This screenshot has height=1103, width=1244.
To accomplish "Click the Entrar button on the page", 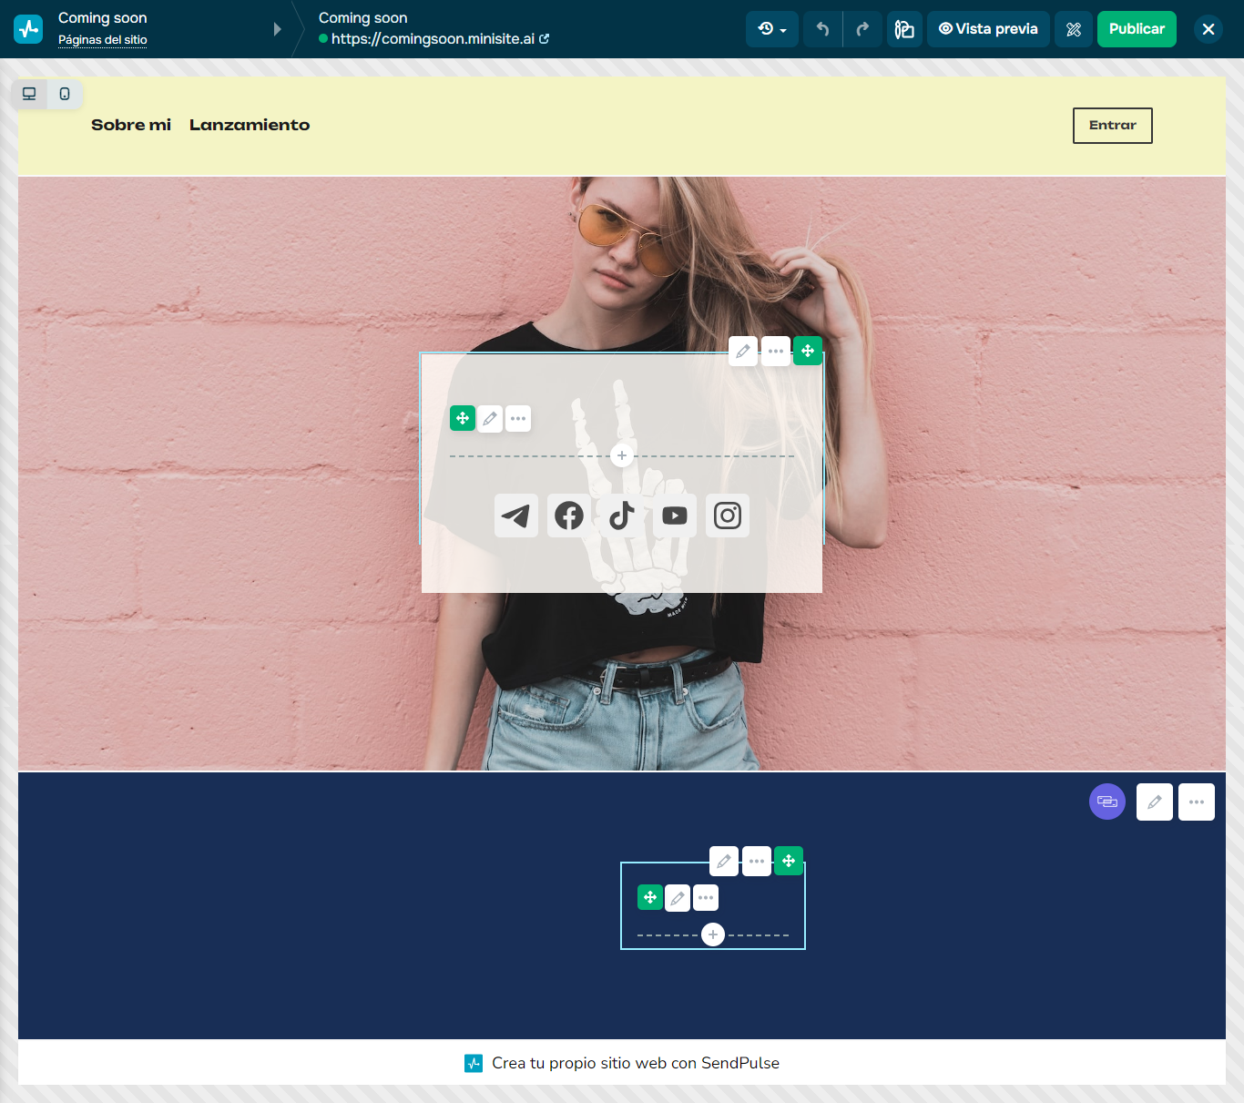I will click(1112, 125).
